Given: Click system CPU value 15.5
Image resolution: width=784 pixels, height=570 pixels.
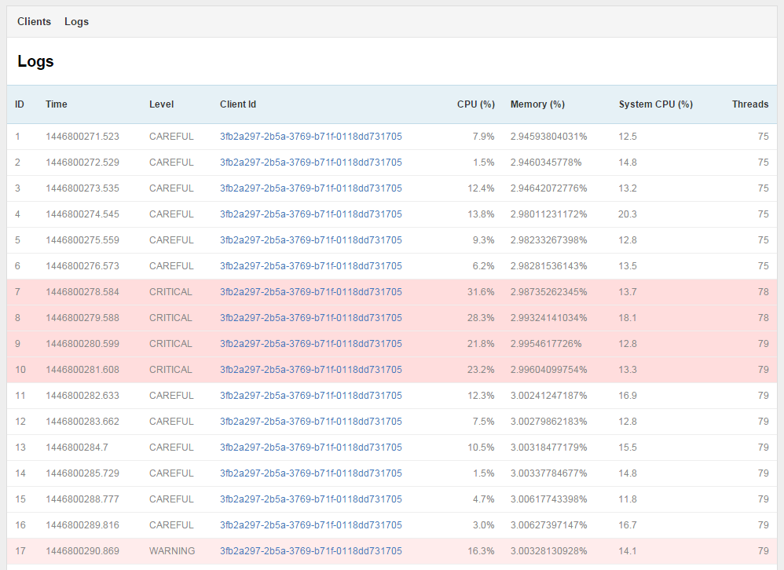Looking at the screenshot, I should tap(628, 448).
